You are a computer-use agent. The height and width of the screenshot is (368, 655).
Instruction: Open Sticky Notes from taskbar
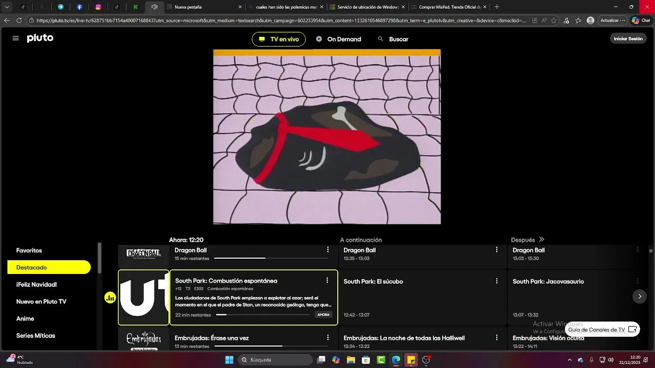411,360
